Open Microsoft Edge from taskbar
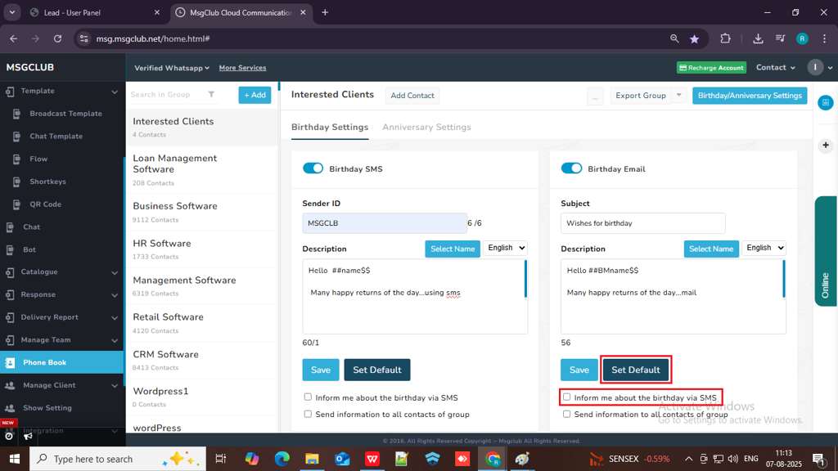 click(x=282, y=459)
